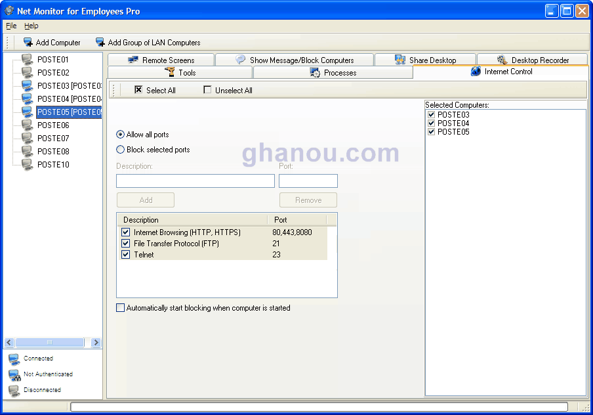Image resolution: width=593 pixels, height=415 pixels.
Task: Click the Add Computer toolbar icon
Action: click(x=28, y=43)
